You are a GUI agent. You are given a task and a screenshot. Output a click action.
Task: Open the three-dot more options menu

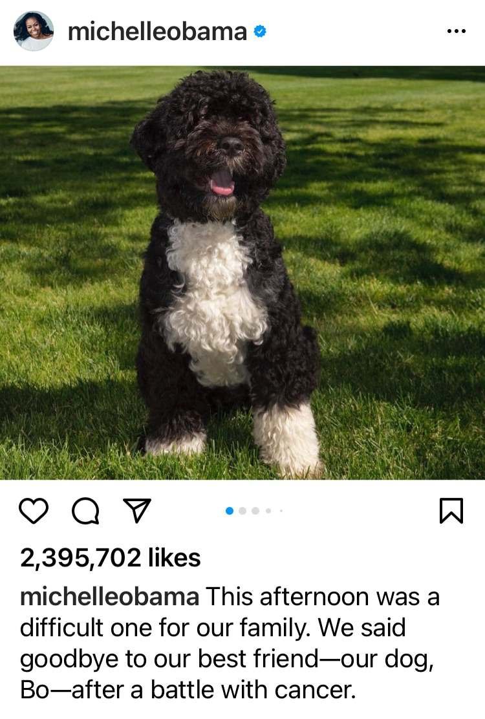click(x=457, y=31)
